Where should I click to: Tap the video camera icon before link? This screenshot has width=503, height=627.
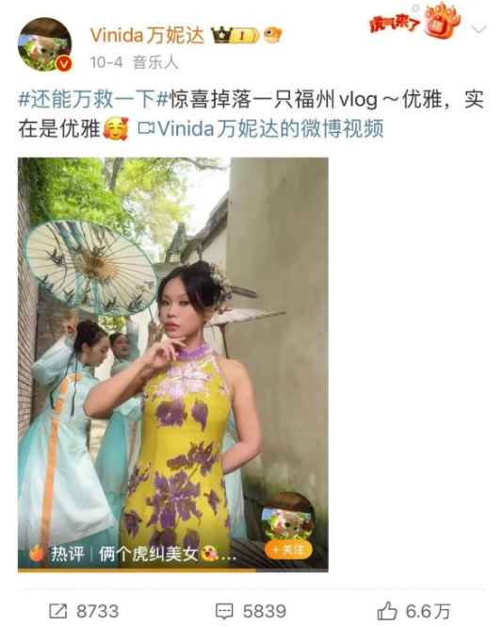(x=146, y=128)
